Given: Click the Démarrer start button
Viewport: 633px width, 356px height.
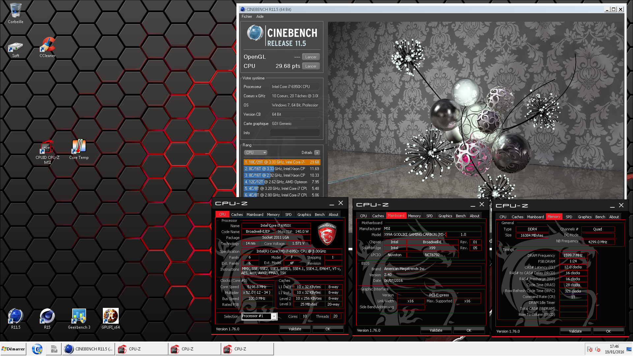Looking at the screenshot, I should [x=13, y=349].
